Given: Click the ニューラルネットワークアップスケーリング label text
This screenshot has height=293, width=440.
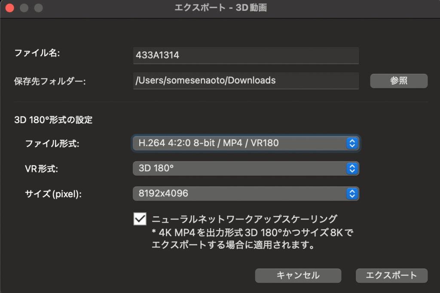Looking at the screenshot, I should coord(244,219).
